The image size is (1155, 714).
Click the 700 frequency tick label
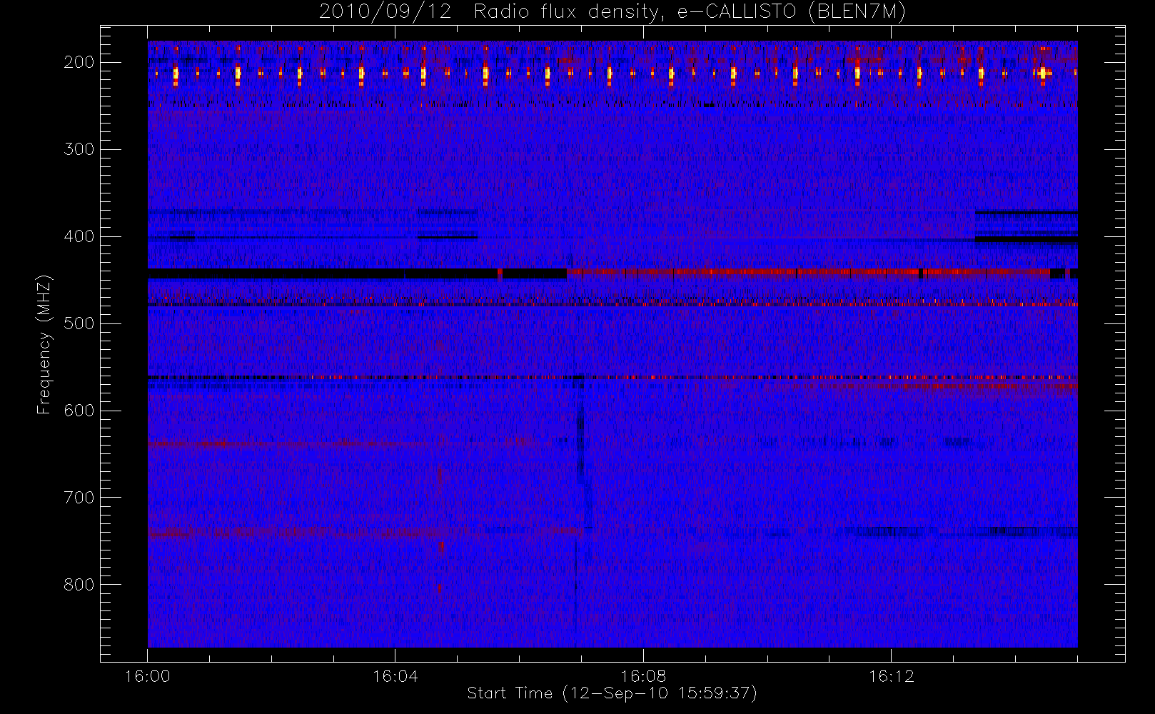pyautogui.click(x=79, y=498)
